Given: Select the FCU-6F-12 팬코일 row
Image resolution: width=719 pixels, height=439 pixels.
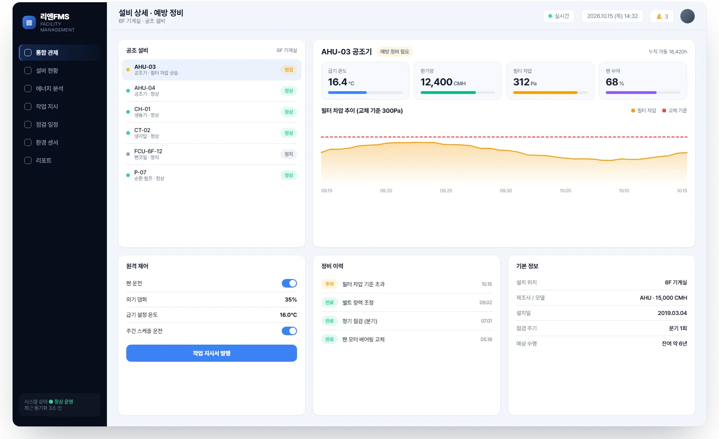Looking at the screenshot, I should click(212, 154).
